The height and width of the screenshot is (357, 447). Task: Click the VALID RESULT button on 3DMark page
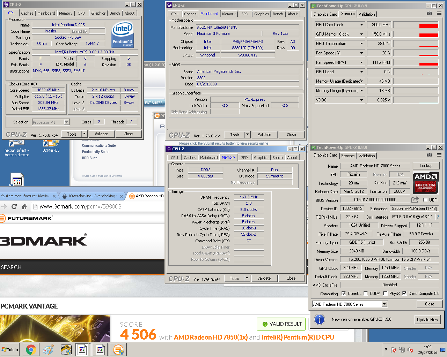(281, 324)
